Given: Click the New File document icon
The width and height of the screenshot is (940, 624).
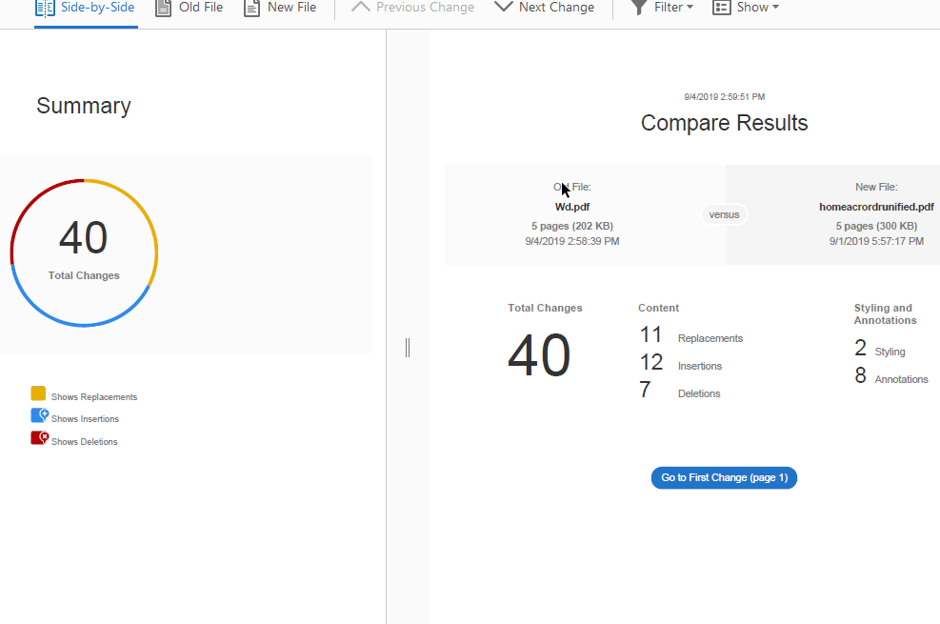Looking at the screenshot, I should (251, 8).
